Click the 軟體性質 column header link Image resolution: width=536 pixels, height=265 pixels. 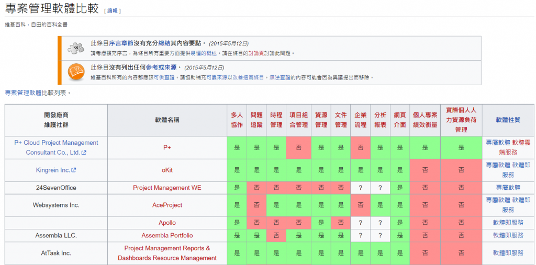pos(508,120)
